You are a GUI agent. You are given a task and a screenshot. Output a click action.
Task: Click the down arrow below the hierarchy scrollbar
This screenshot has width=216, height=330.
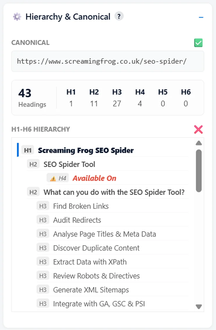(199, 306)
